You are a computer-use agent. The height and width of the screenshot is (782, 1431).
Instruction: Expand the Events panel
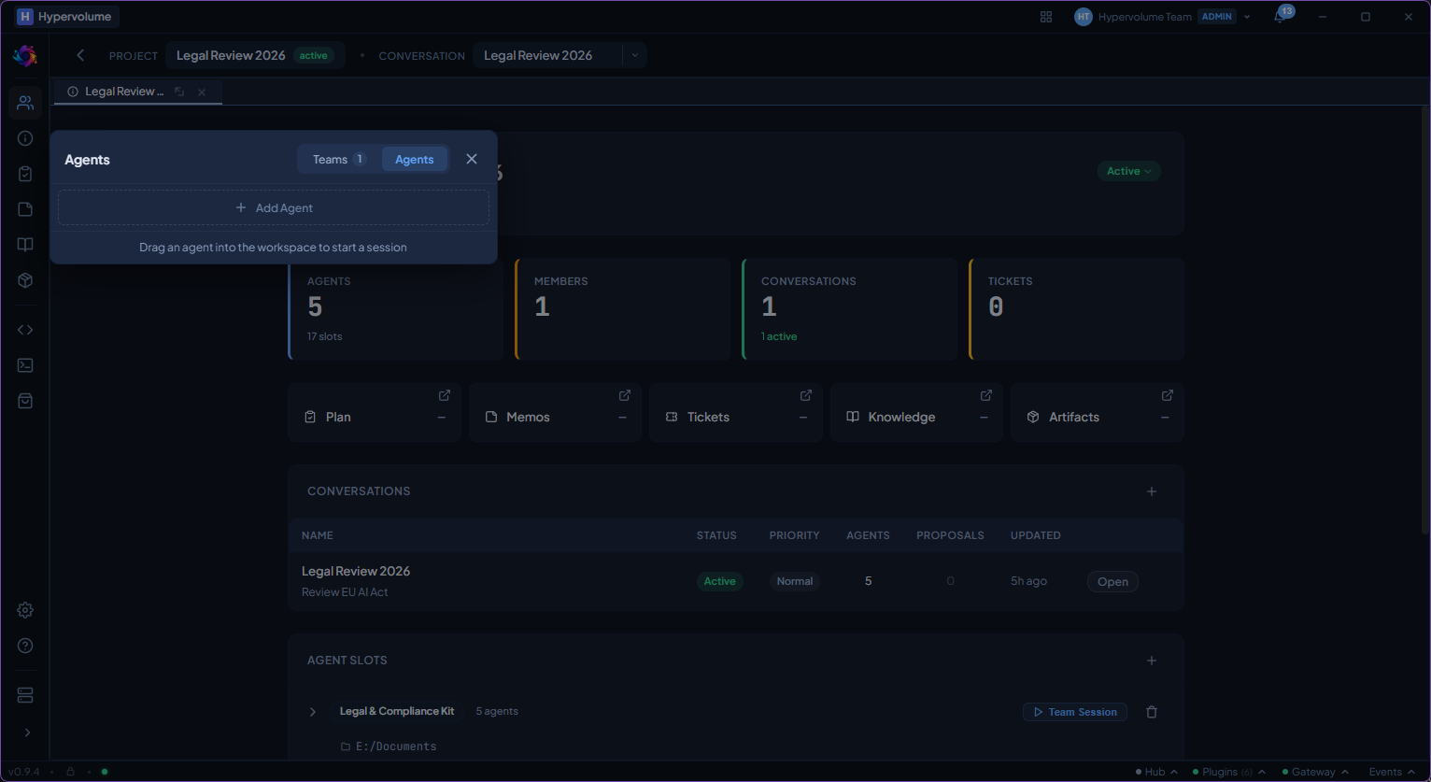(1393, 772)
